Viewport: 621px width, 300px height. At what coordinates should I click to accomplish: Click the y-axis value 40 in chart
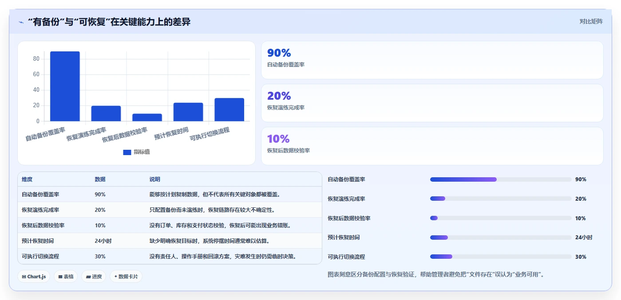36,90
